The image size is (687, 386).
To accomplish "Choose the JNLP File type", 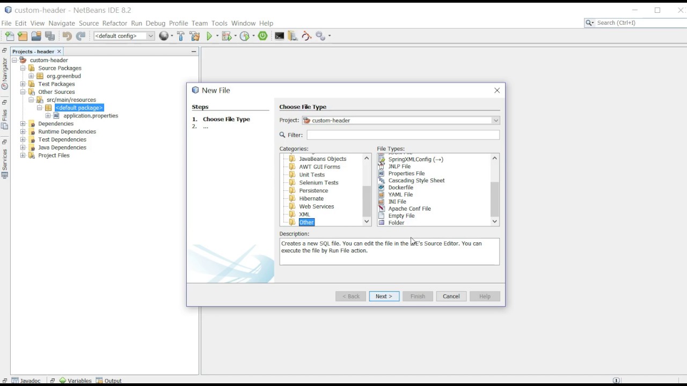I will pos(399,166).
